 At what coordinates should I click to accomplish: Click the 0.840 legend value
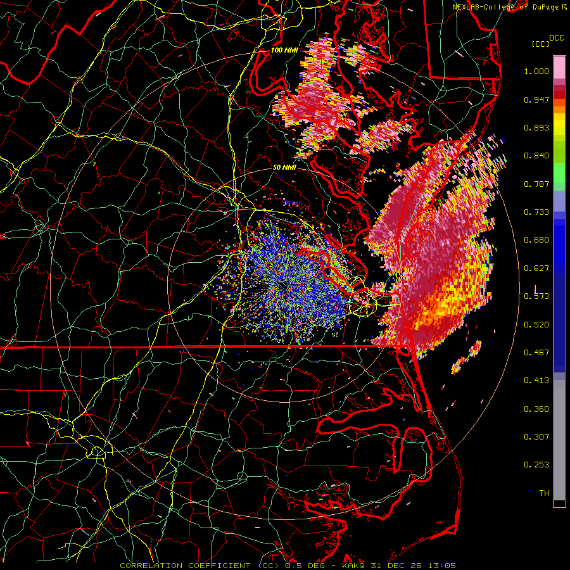click(536, 156)
